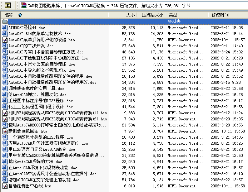This screenshot has width=248, height=192.
Task: Click HTML icon of 自动绘制出中心线.htm
Action: 5,186
